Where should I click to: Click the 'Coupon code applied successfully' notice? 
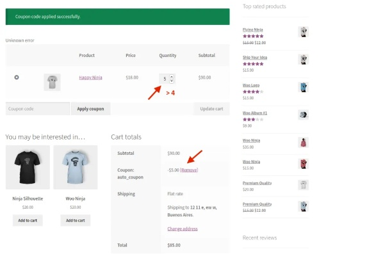(x=117, y=17)
